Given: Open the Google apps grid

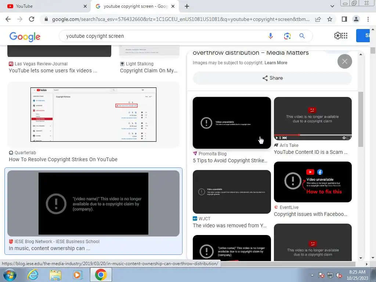Looking at the screenshot, I should tap(344, 36).
